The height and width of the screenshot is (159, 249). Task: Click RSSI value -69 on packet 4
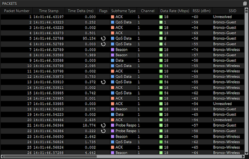195,33
